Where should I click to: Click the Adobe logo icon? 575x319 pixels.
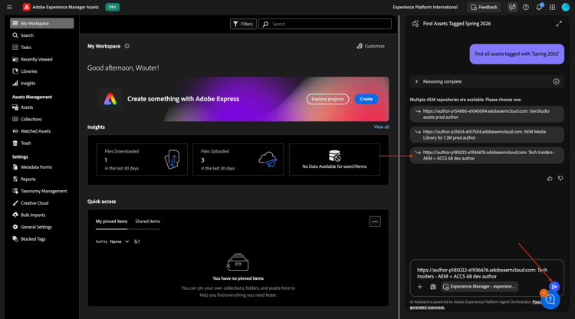pos(26,7)
